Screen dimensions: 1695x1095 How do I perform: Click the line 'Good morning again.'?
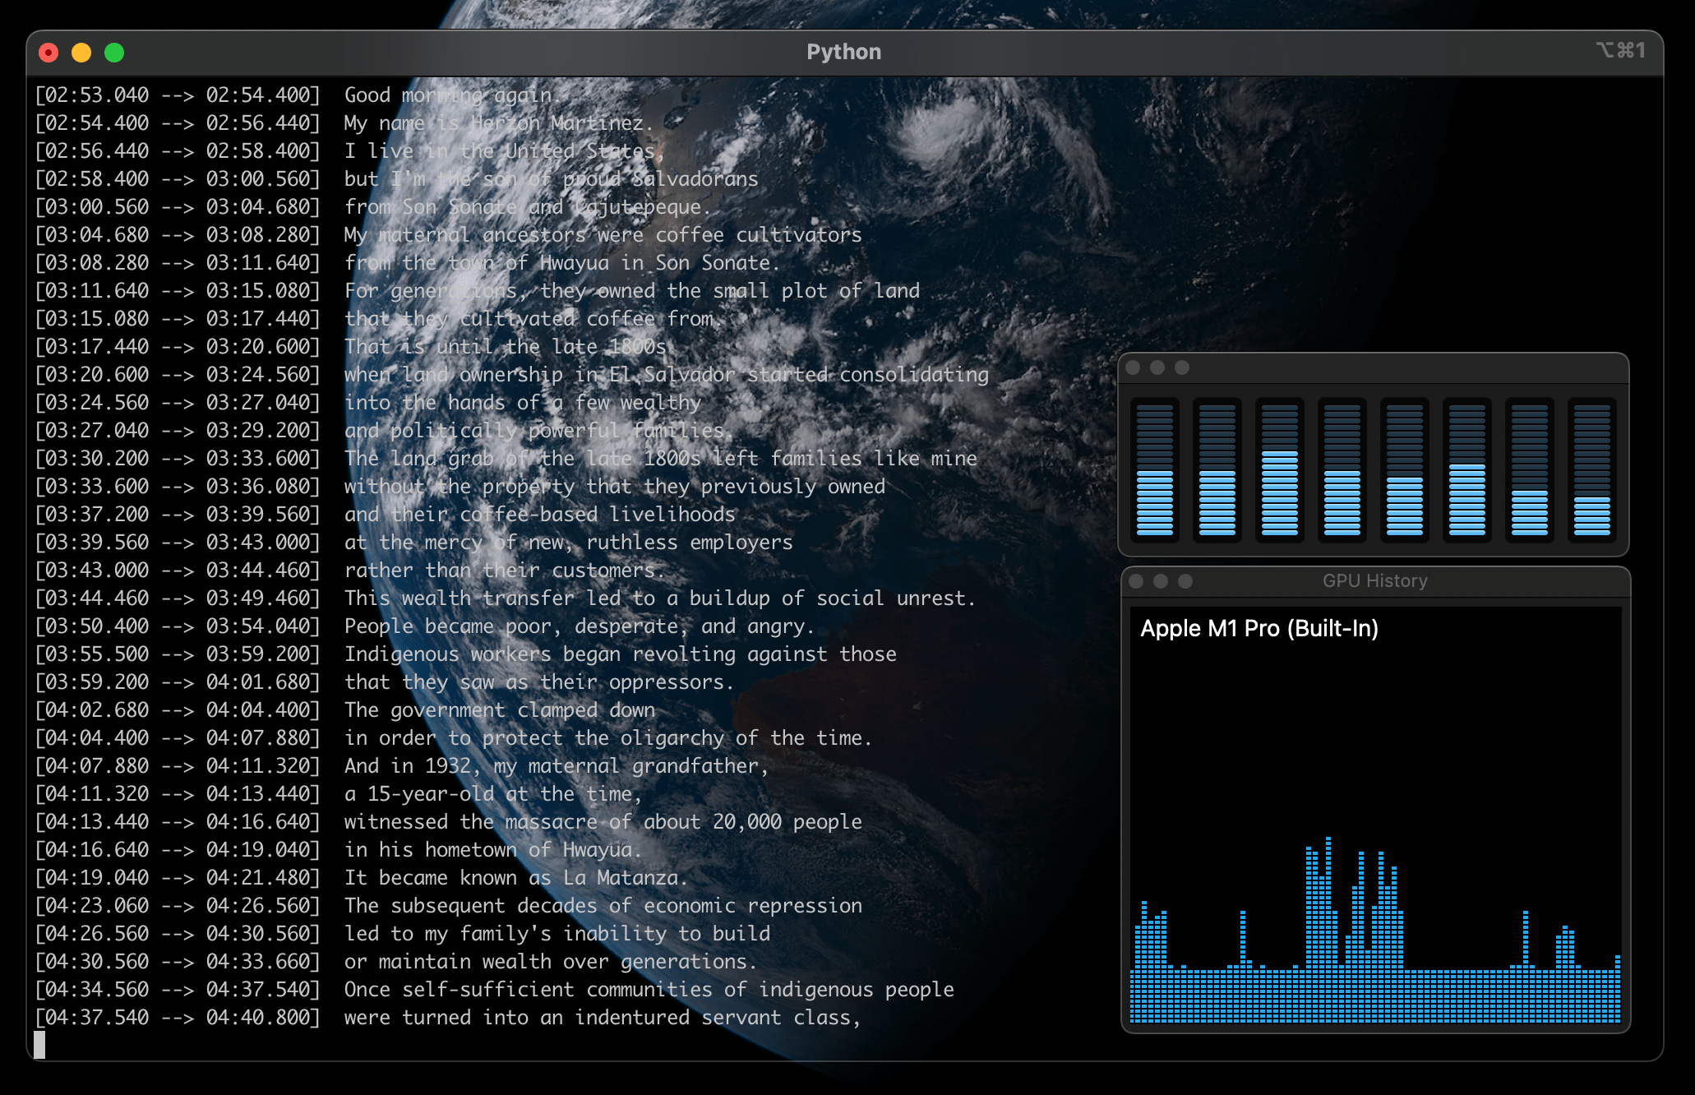pyautogui.click(x=453, y=95)
